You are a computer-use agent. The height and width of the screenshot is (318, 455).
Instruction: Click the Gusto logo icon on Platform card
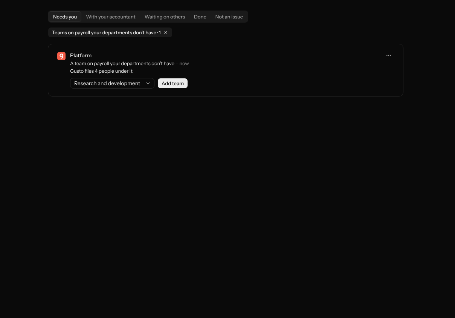61,56
